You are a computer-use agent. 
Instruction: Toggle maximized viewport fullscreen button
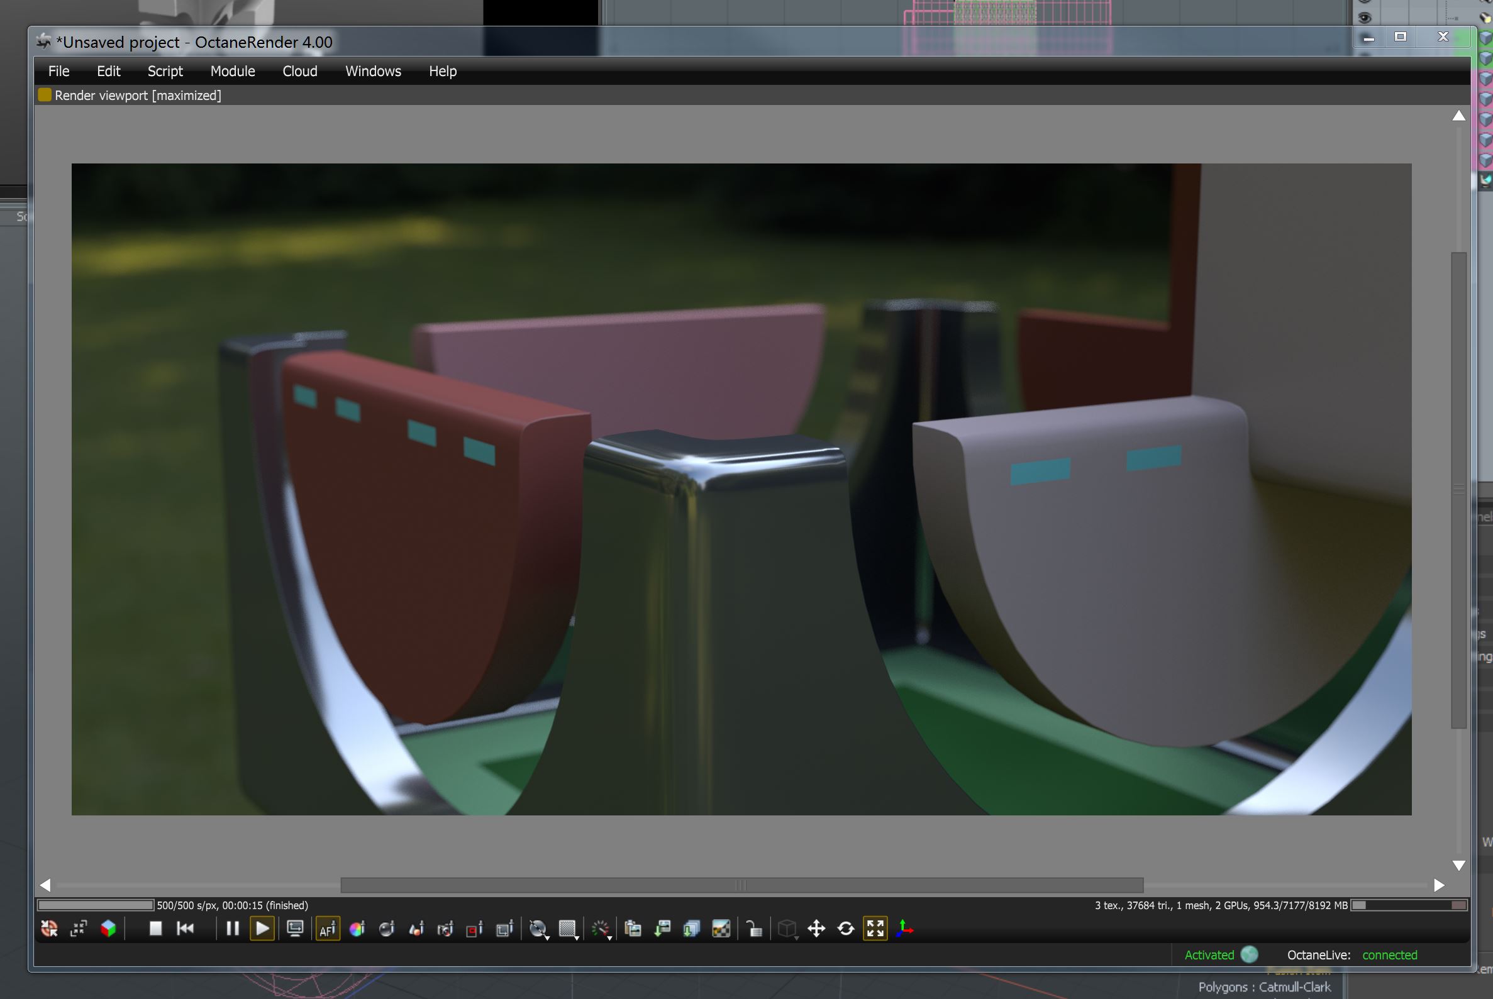click(875, 929)
